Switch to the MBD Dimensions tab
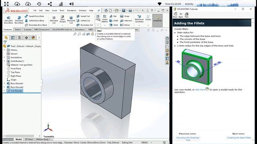The width and height of the screenshot is (257, 144). (42, 30)
